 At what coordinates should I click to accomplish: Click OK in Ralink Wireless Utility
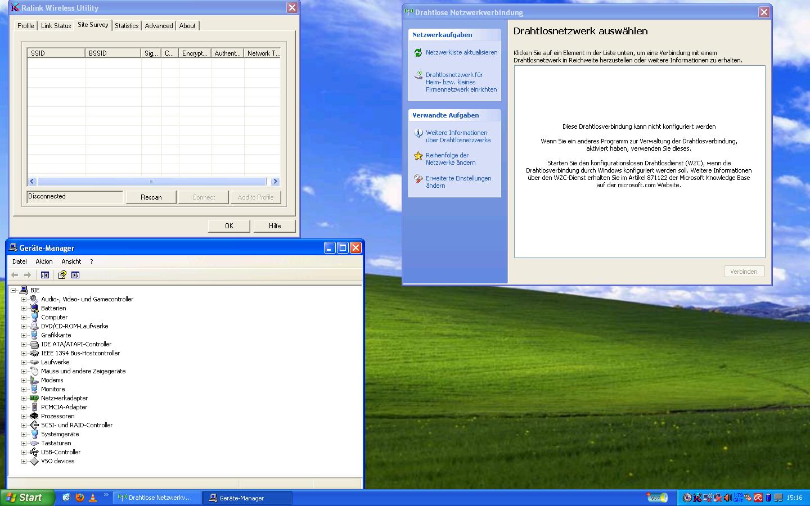point(229,225)
